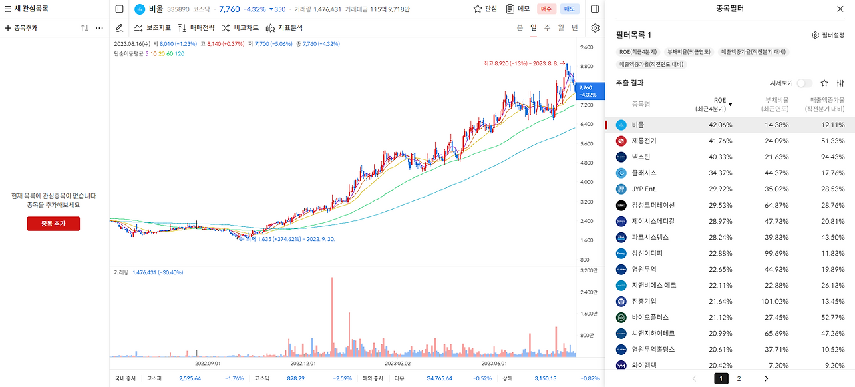Select results page 1
This screenshot has height=387, width=855.
click(721, 378)
